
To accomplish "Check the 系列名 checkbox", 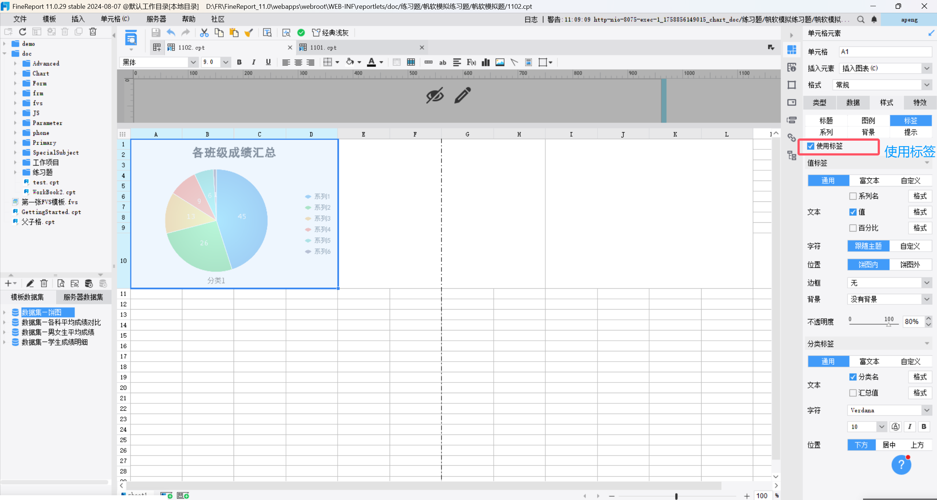I will [x=853, y=196].
